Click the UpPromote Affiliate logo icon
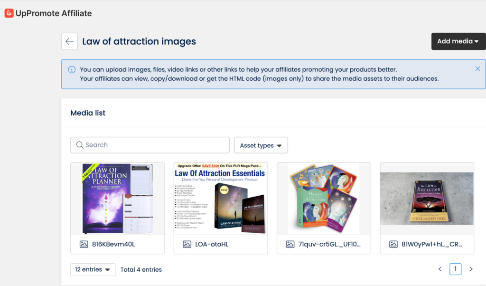This screenshot has width=486, height=286. pyautogui.click(x=9, y=13)
